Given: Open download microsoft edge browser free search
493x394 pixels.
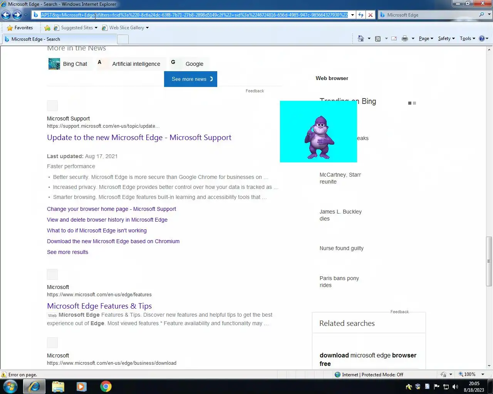Looking at the screenshot, I should 368,359.
